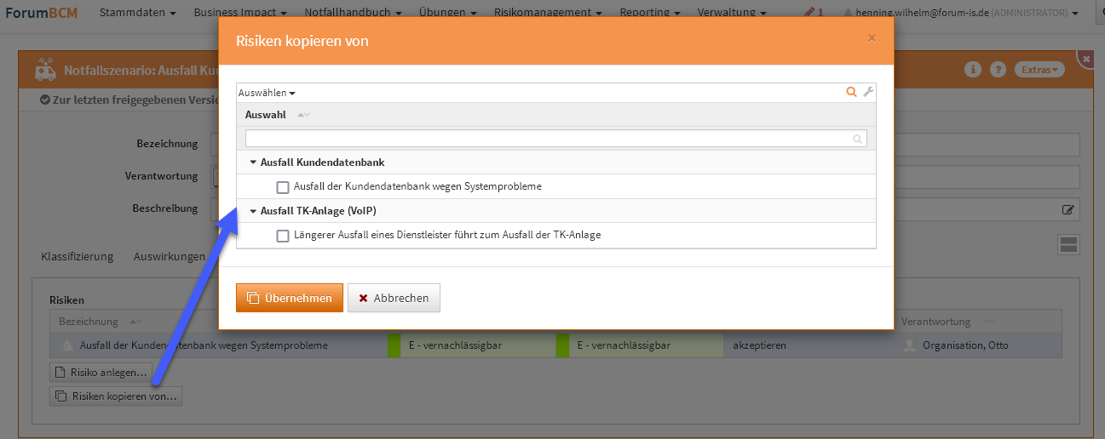Viewport: 1105px width, 439px height.
Task: Open the Extras dropdown
Action: (x=1039, y=70)
